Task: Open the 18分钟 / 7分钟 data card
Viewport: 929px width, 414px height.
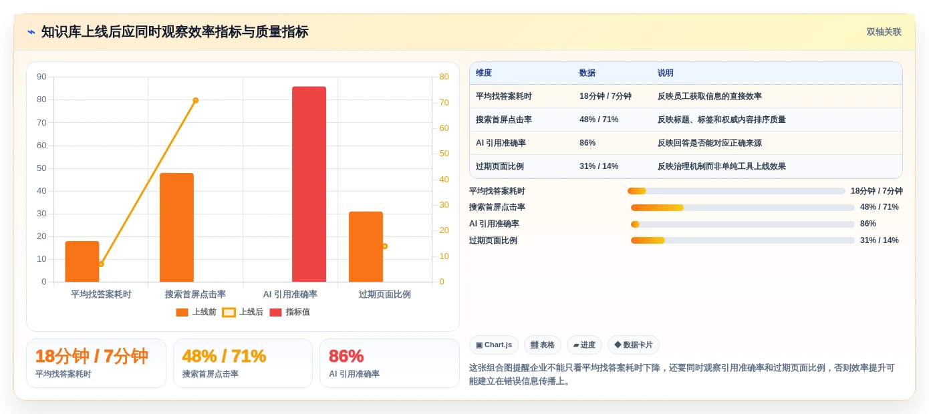Action: click(x=96, y=363)
